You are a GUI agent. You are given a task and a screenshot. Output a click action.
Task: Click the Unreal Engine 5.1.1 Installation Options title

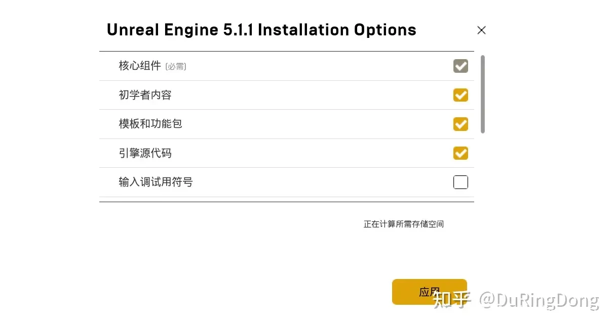coord(261,30)
